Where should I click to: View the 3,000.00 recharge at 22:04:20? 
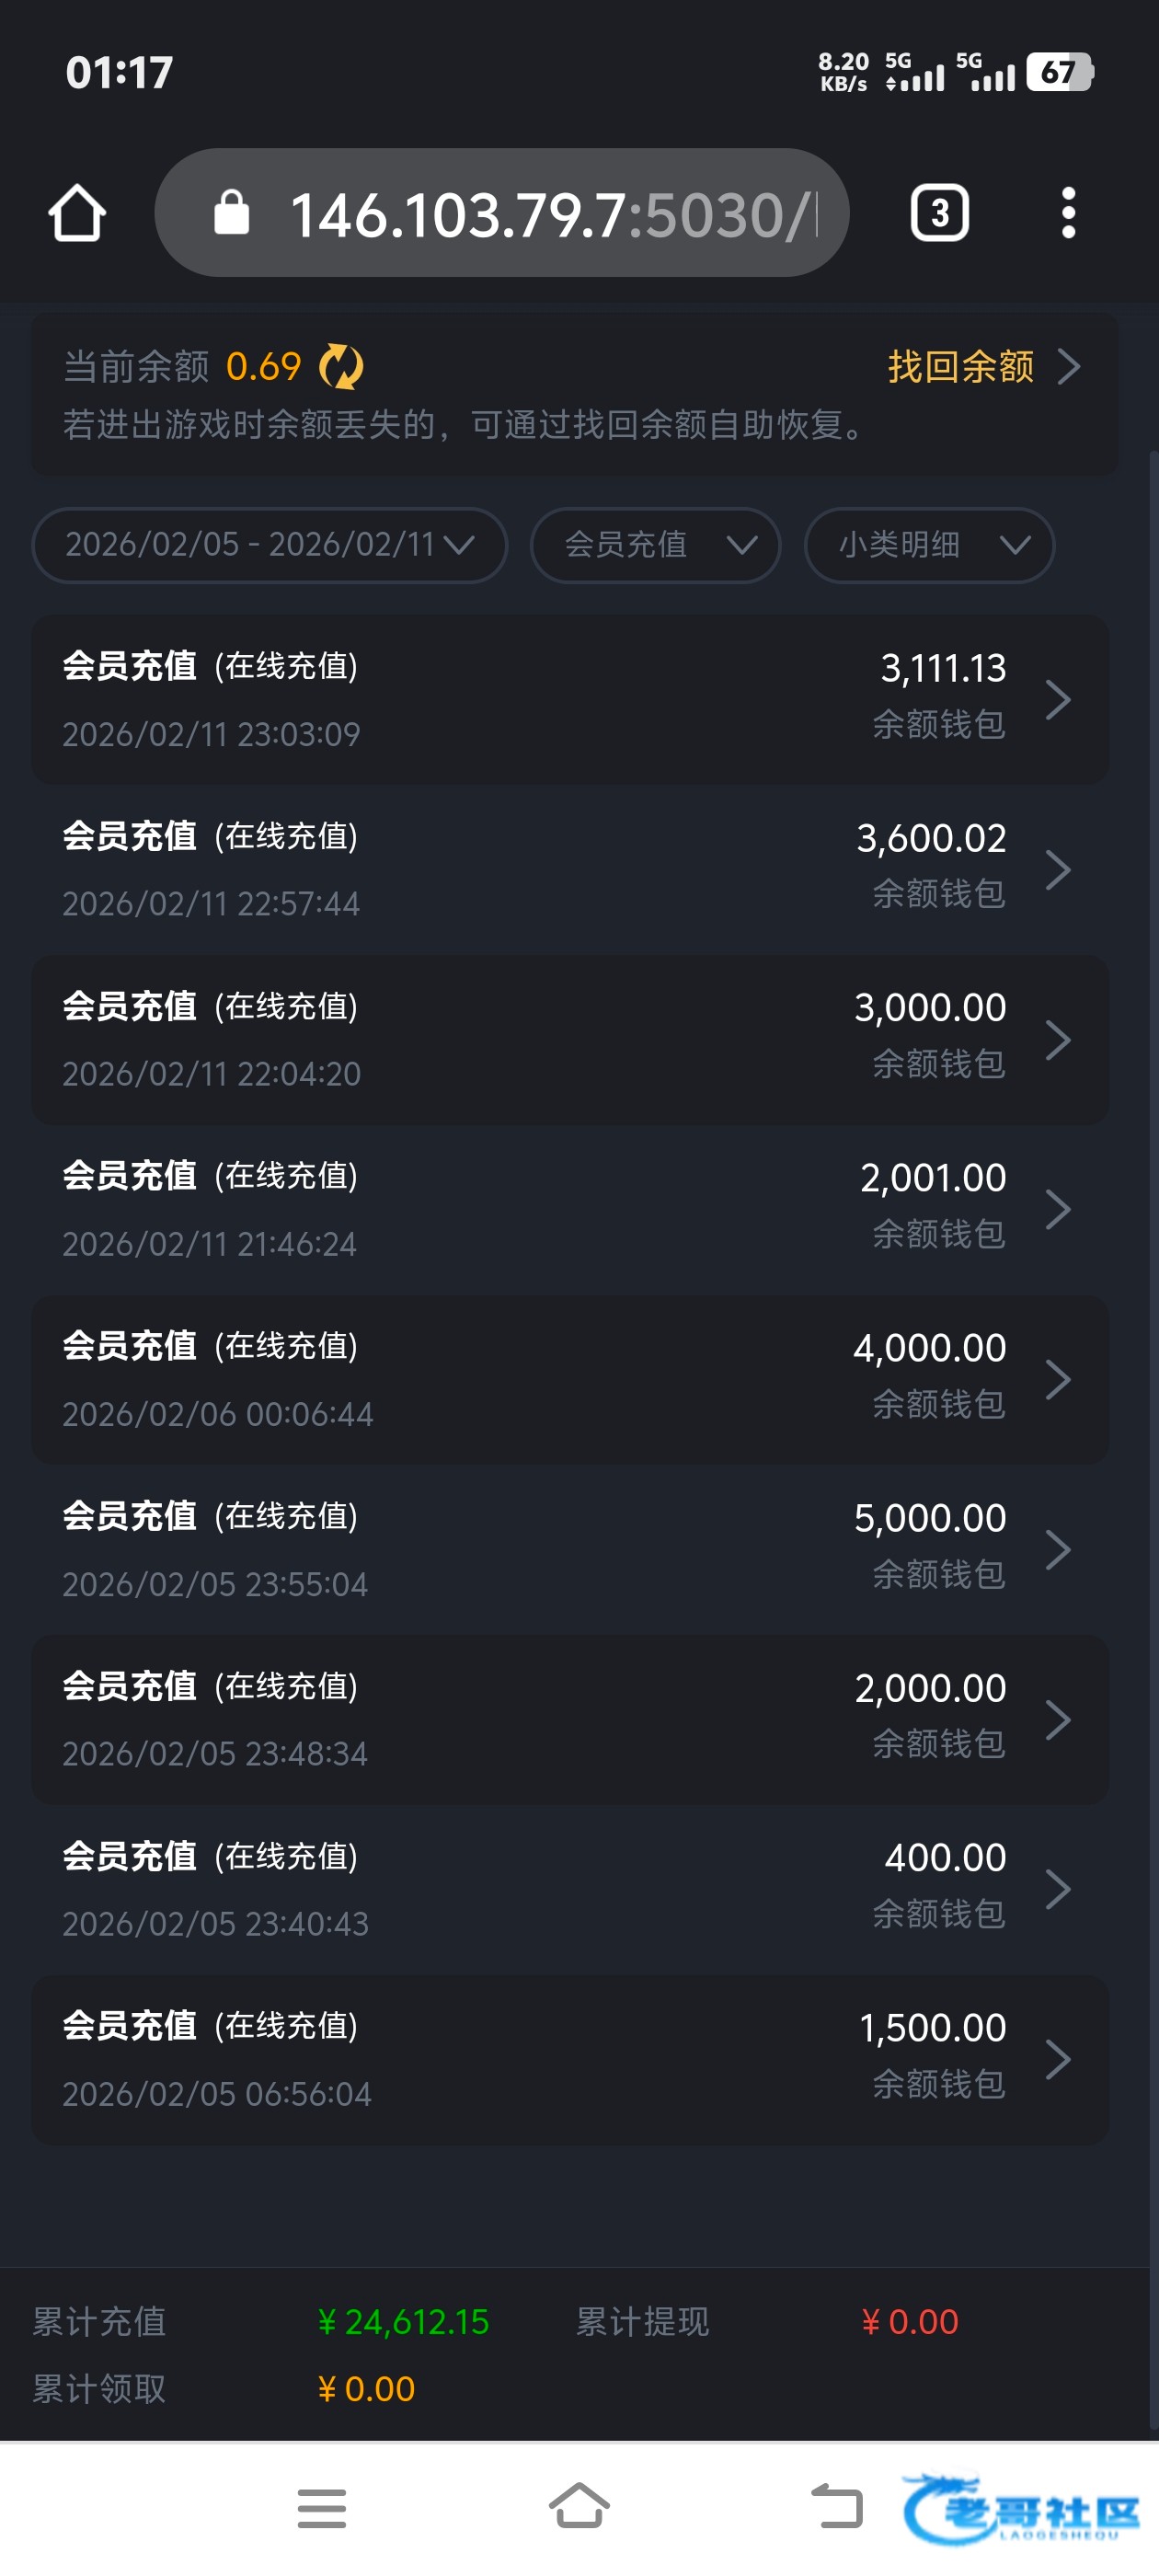tap(570, 1040)
